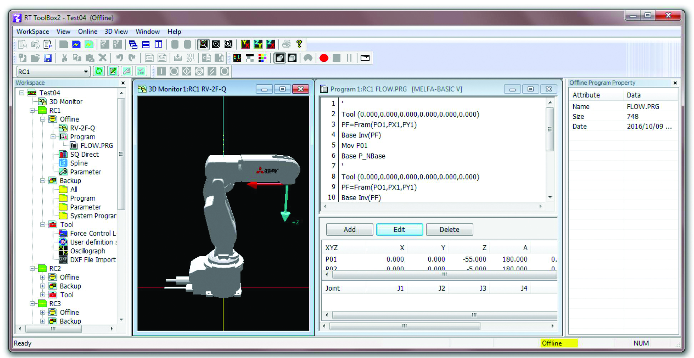The width and height of the screenshot is (694, 358).
Task: Expand the Tool node under RC2
Action: click(x=43, y=295)
